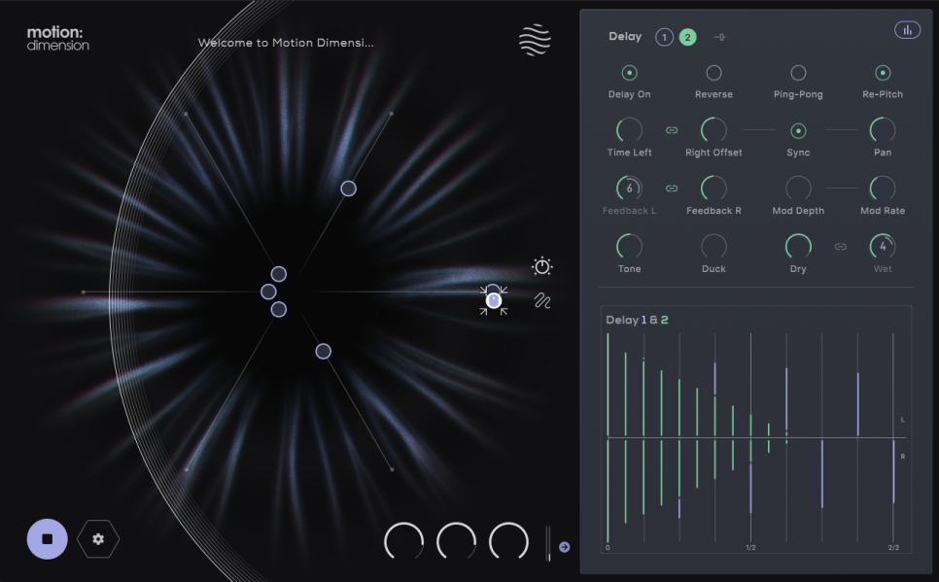Image resolution: width=939 pixels, height=582 pixels.
Task: Click the Mod Rate knob
Action: [x=882, y=188]
